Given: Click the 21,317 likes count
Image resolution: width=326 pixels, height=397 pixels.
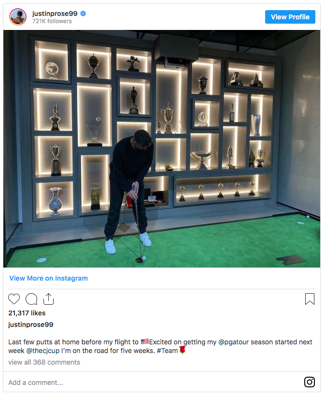Looking at the screenshot, I should point(27,313).
